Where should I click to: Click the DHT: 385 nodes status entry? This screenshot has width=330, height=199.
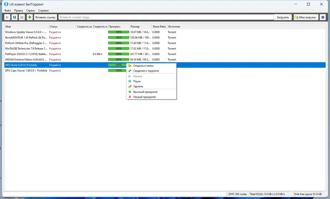(238, 194)
